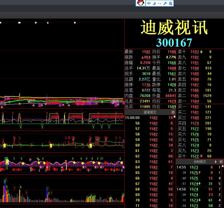Click the 总手 value 14.31万

pos(143,68)
